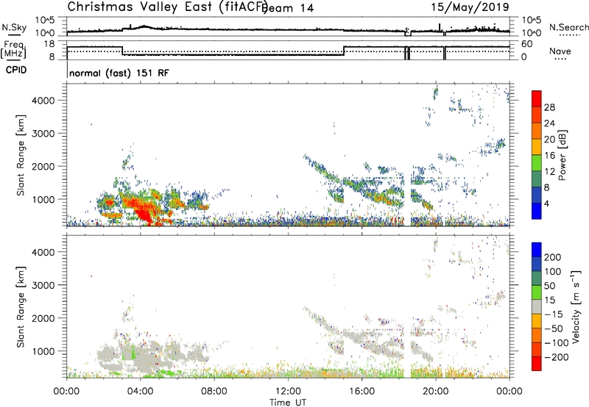Viewport: 589px width, 407px height.
Task: Click the "N.Sky" legend label
Action: tap(14, 27)
